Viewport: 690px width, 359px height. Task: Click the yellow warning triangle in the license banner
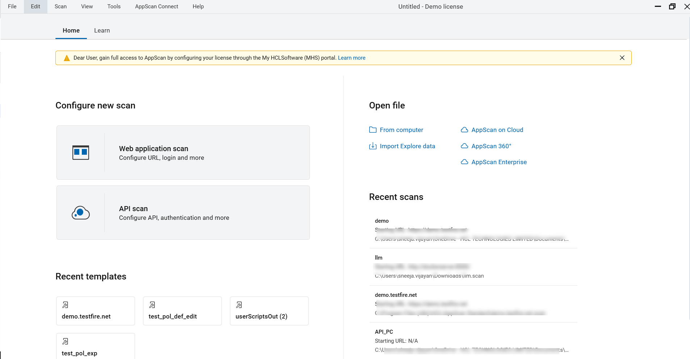[x=67, y=58]
